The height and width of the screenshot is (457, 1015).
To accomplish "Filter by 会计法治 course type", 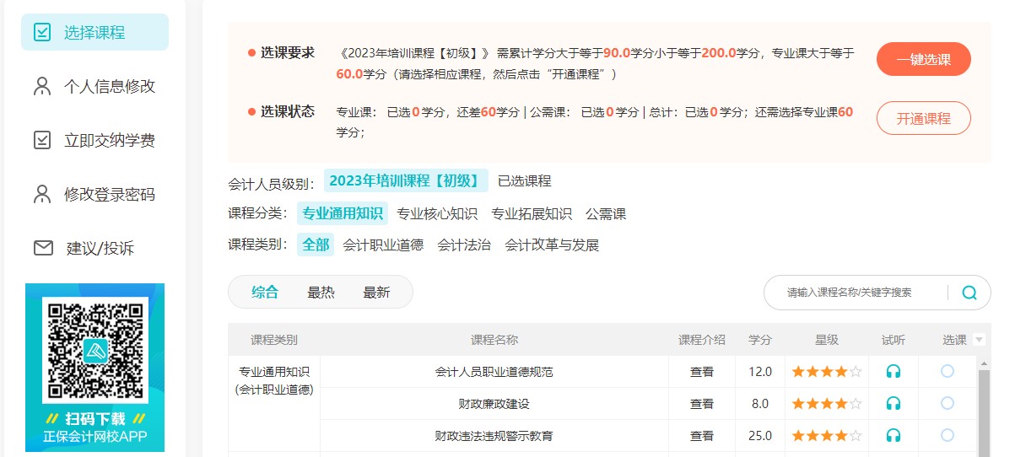I will 464,245.
